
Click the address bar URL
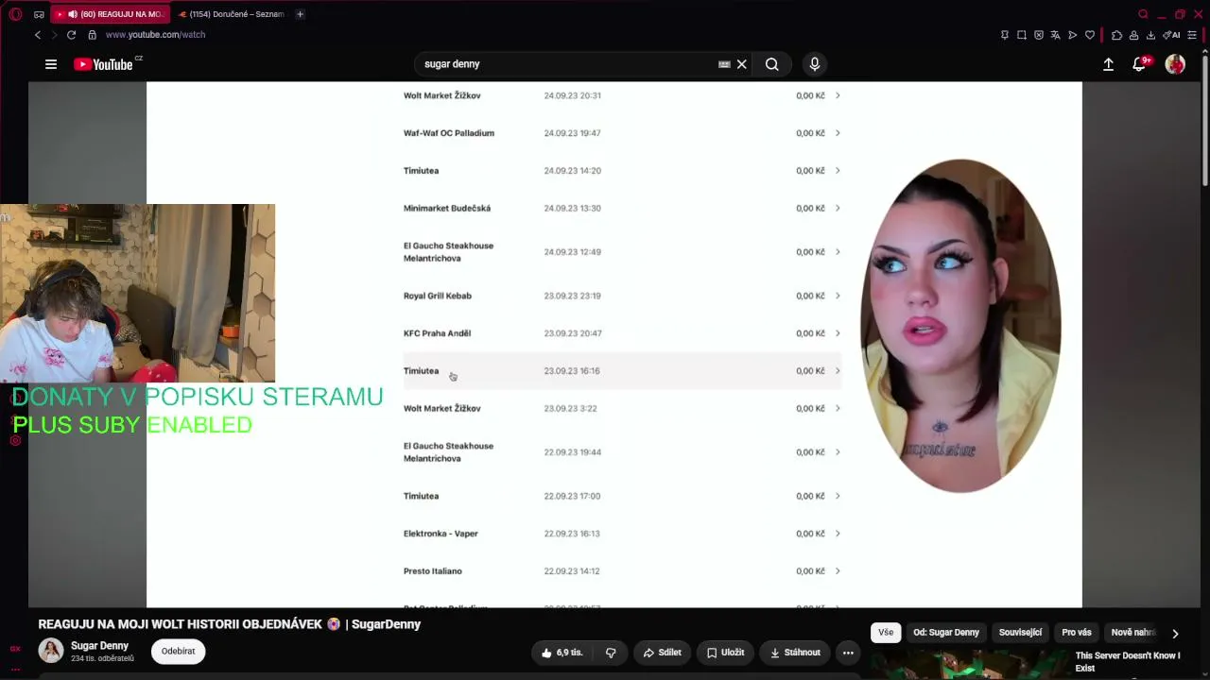pyautogui.click(x=155, y=35)
